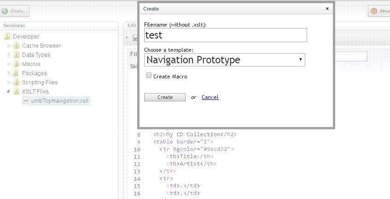Click the Cancel link in the dialog
The height and width of the screenshot is (199, 390).
(x=210, y=97)
